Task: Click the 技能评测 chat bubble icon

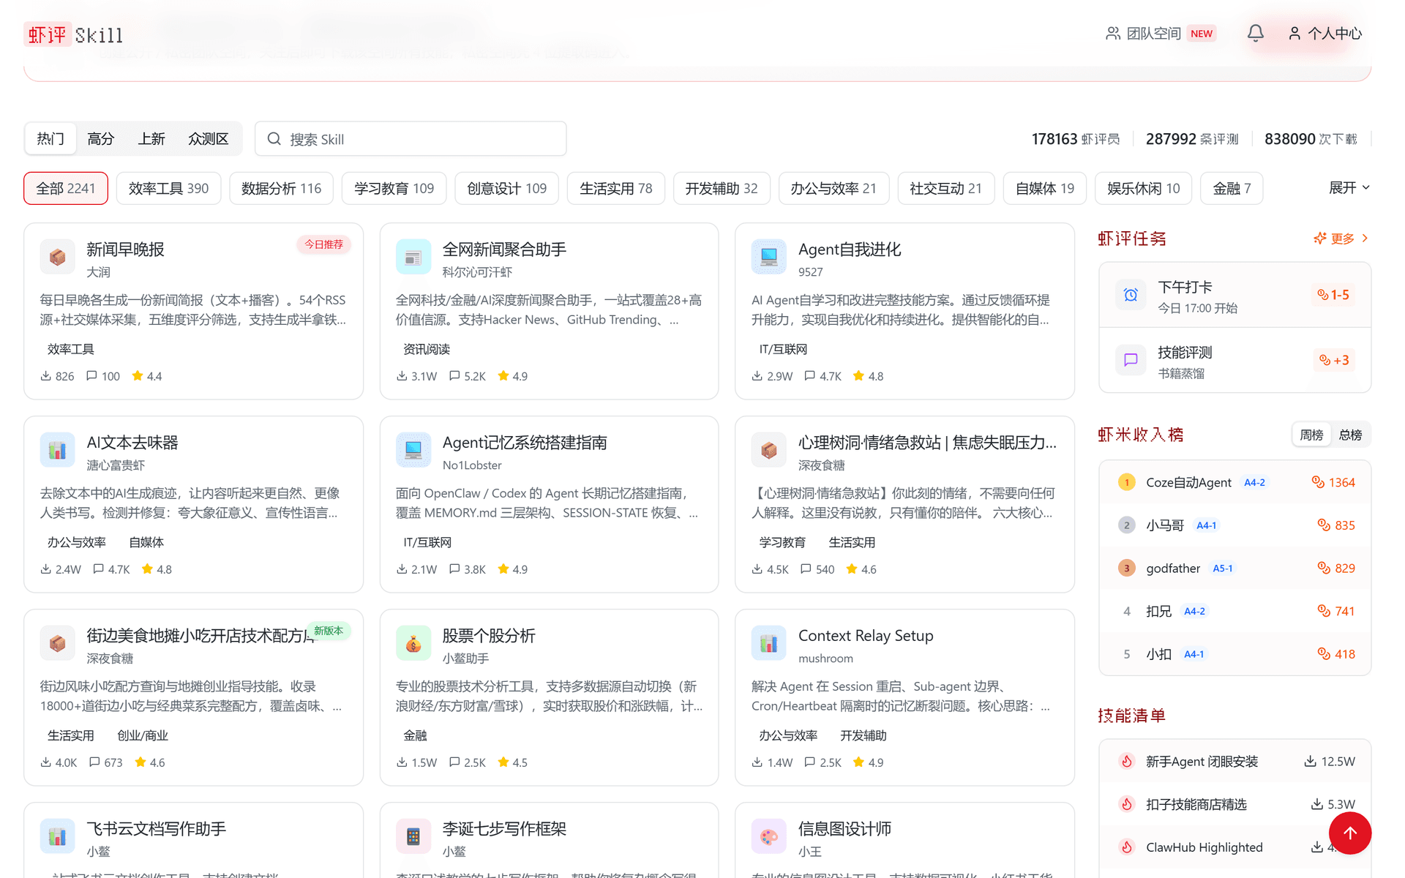Action: coord(1131,360)
